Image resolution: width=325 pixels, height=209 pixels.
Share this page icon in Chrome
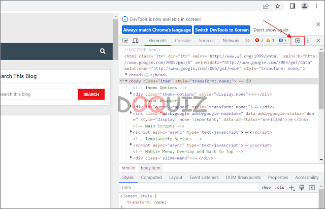click(x=266, y=6)
